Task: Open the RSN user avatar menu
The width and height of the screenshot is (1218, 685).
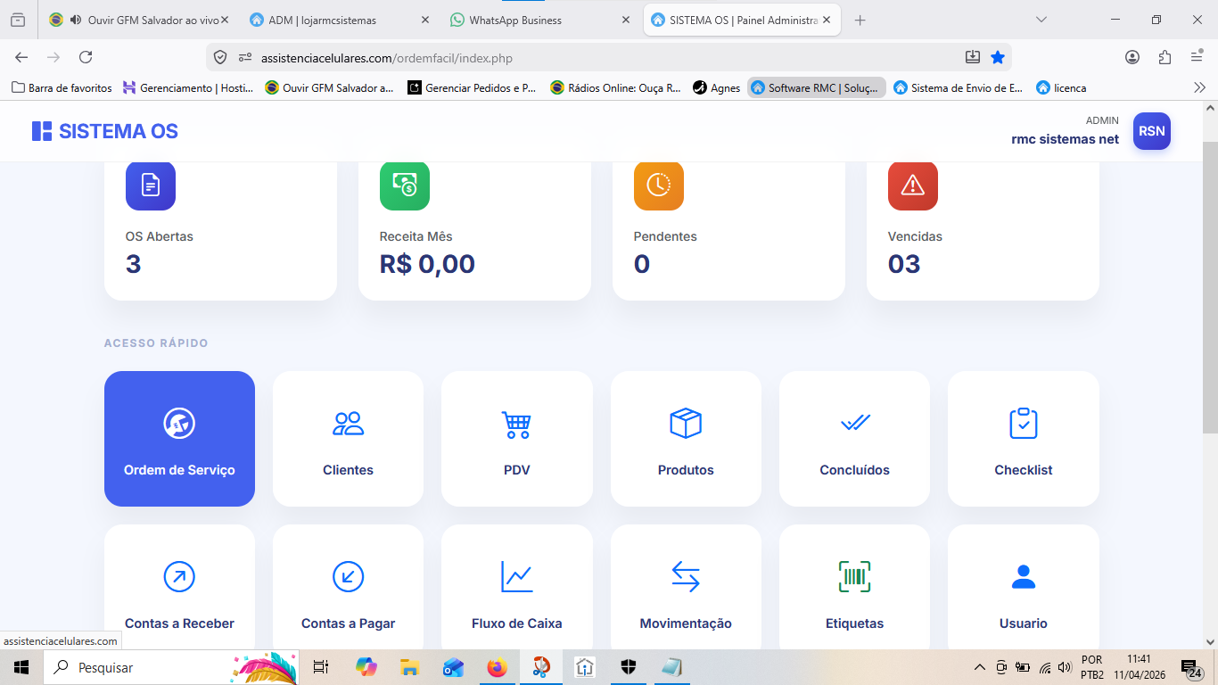Action: point(1152,131)
